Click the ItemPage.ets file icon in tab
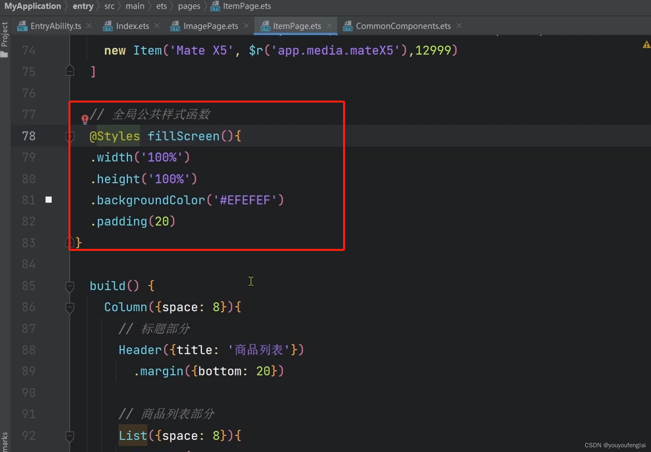Viewport: 651px width, 452px height. coord(265,26)
